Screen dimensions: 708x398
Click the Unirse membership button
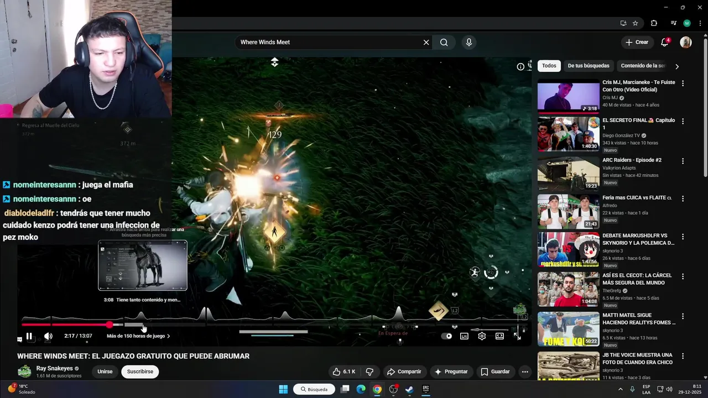[x=105, y=371]
